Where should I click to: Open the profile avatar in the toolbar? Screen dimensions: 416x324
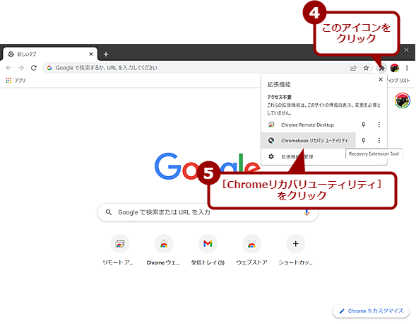395,68
